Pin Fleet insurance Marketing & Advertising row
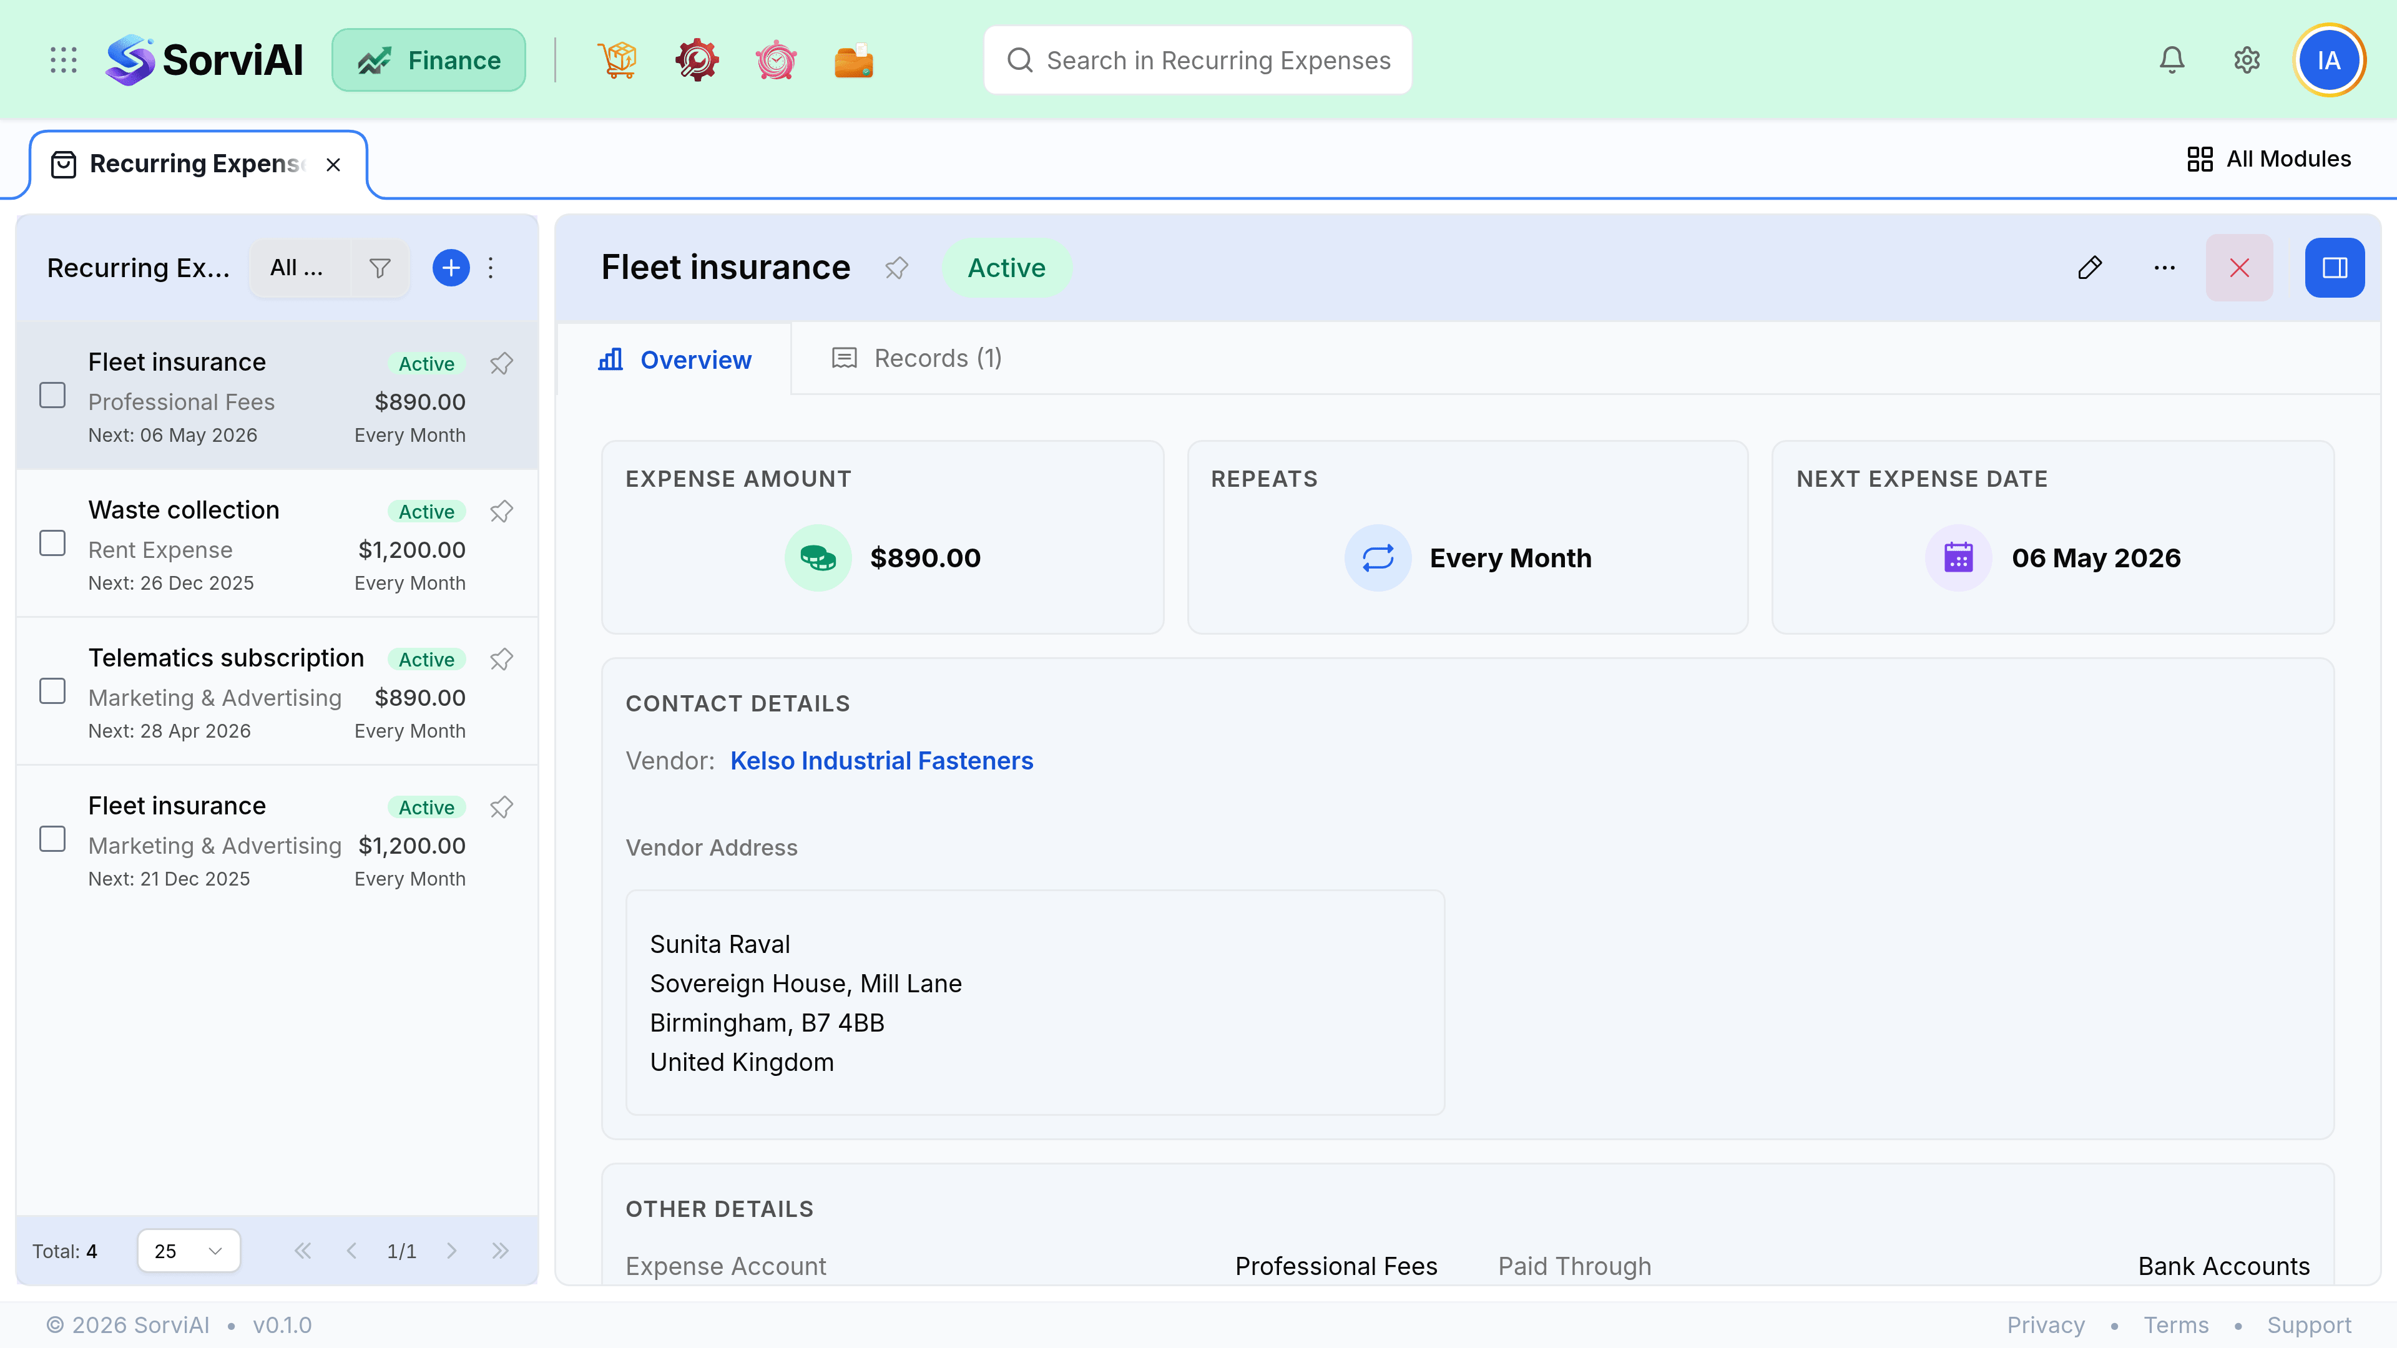Image resolution: width=2397 pixels, height=1348 pixels. 501,808
